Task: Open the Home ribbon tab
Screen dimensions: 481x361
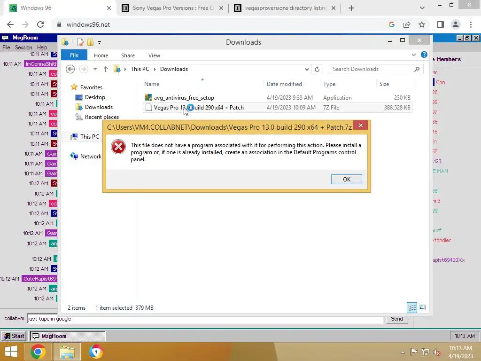Action: click(101, 55)
